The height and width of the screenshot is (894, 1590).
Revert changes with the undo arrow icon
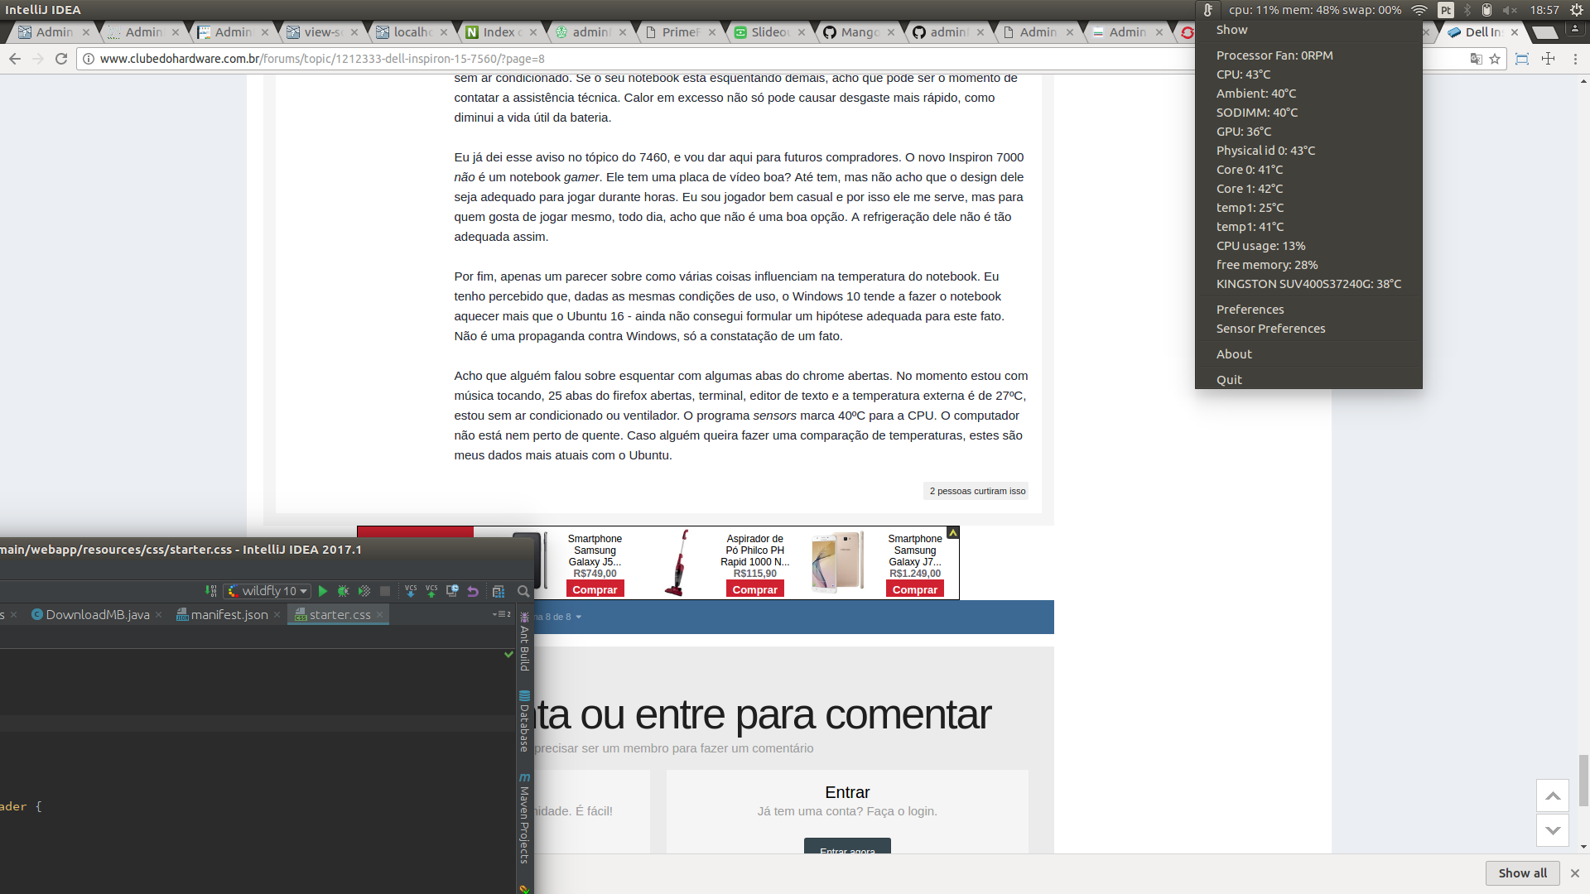[x=473, y=591]
